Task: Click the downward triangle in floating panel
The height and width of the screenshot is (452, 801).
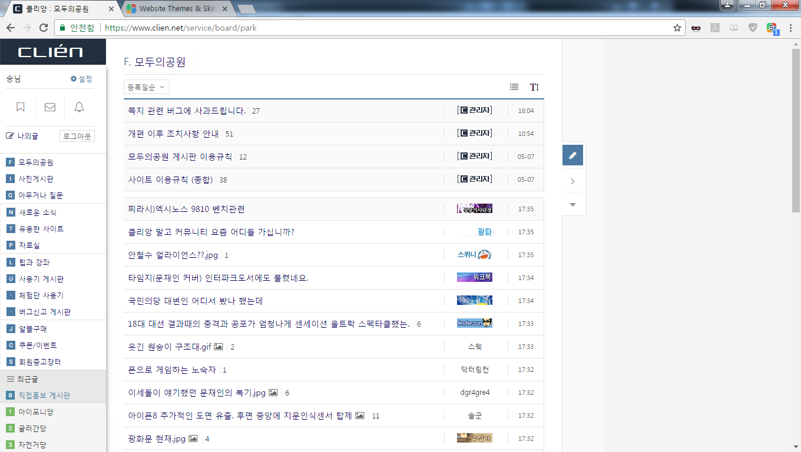Action: point(572,204)
